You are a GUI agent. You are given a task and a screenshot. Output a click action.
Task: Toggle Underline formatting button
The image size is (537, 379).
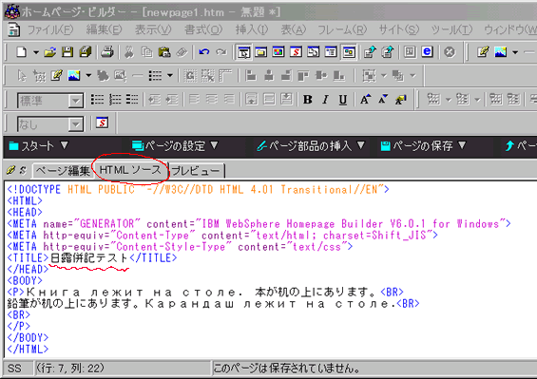(342, 100)
